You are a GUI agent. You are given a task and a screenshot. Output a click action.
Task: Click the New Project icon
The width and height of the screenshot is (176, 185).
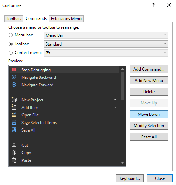click(x=14, y=100)
